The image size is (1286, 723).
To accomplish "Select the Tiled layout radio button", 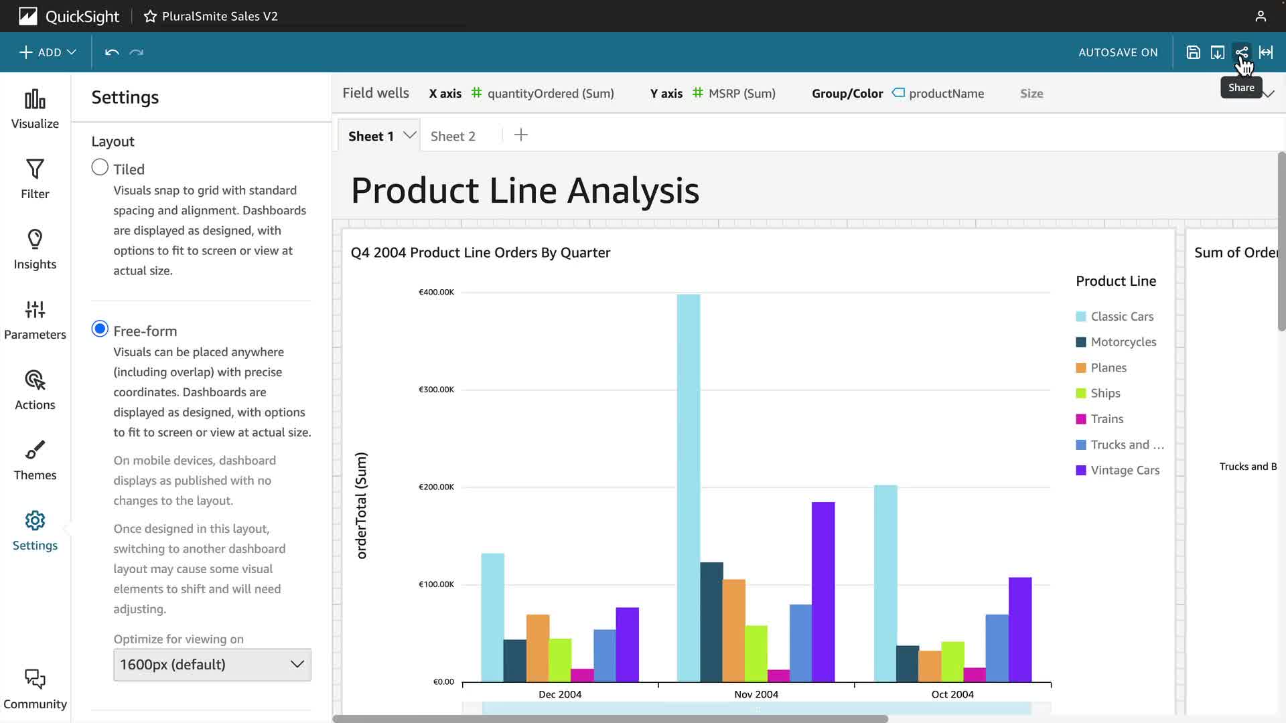I will 100,167.
